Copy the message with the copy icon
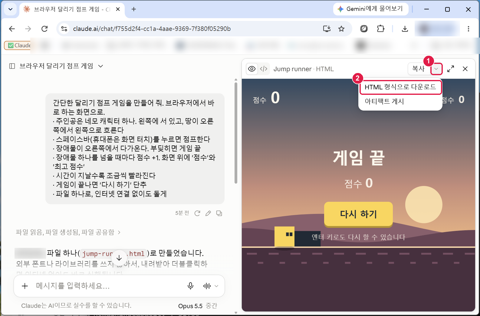The image size is (480, 316). pyautogui.click(x=219, y=213)
